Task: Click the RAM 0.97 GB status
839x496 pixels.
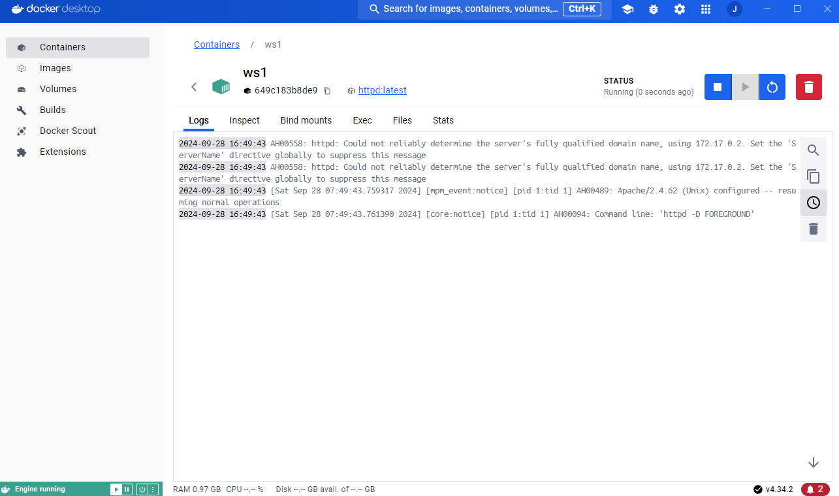Action: (x=197, y=489)
